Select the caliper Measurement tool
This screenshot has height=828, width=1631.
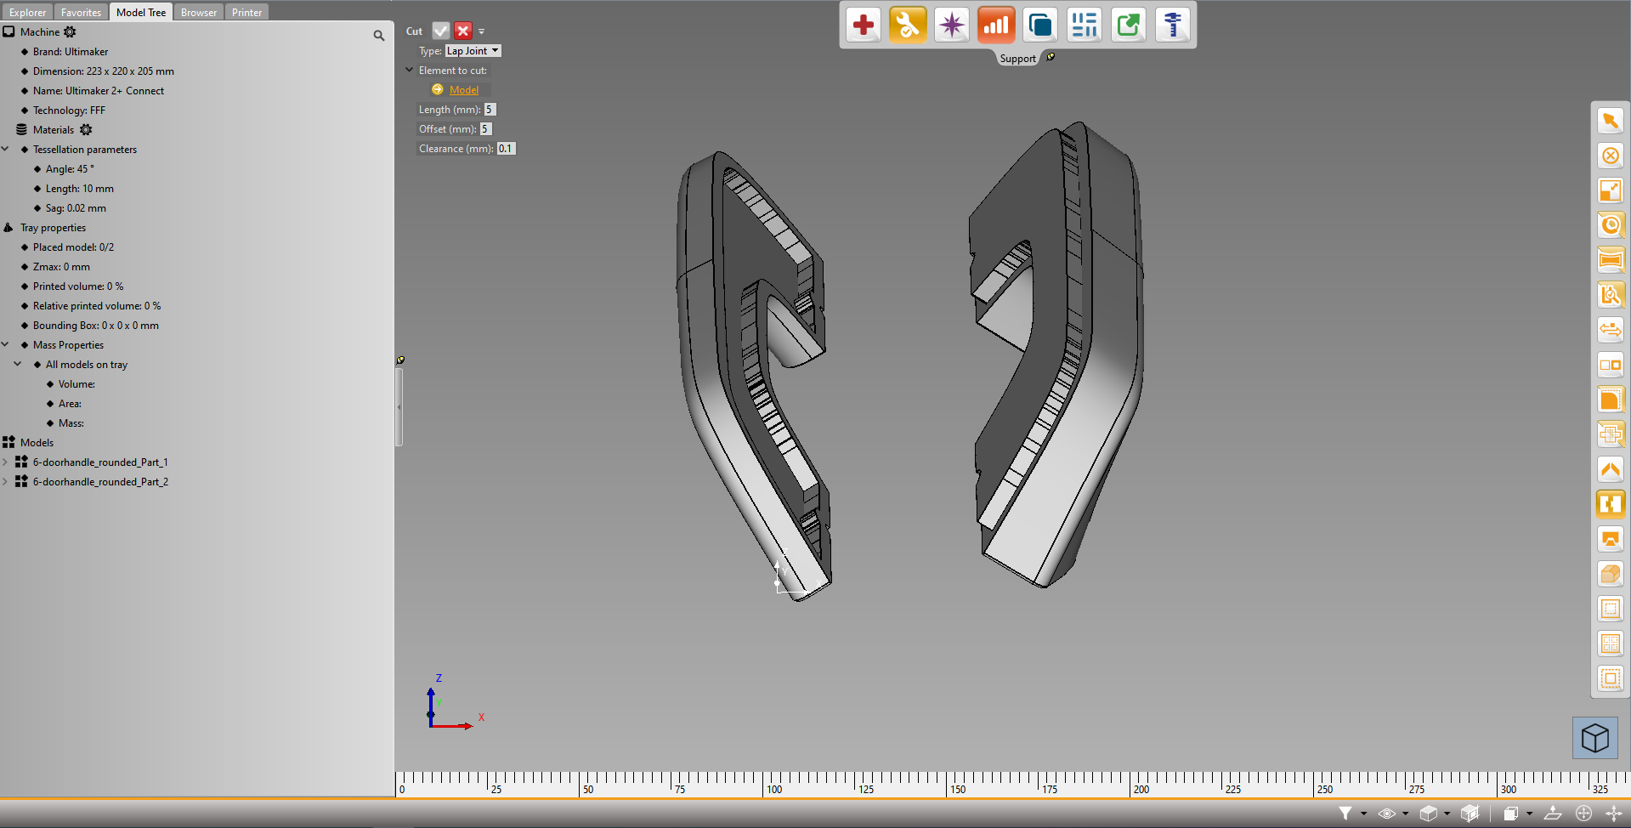coord(1173,25)
